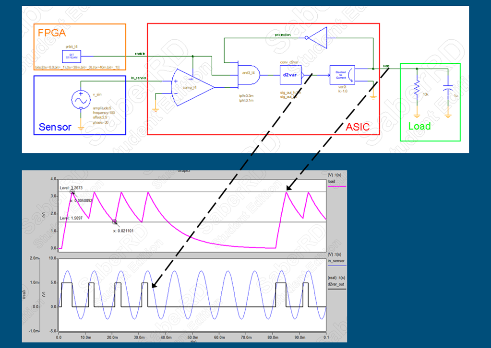491x348 pixels.
Task: Click the 10k resistor symbol
Action: tap(417, 88)
